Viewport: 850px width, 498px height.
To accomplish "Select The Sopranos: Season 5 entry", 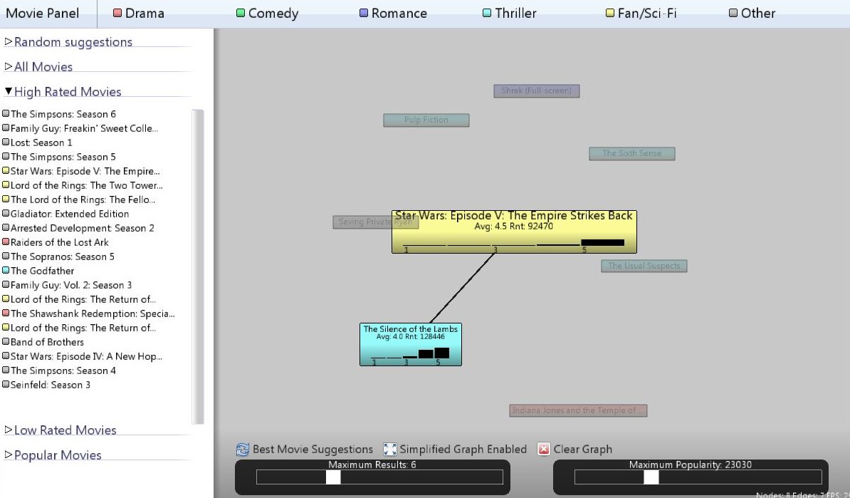I will [58, 256].
